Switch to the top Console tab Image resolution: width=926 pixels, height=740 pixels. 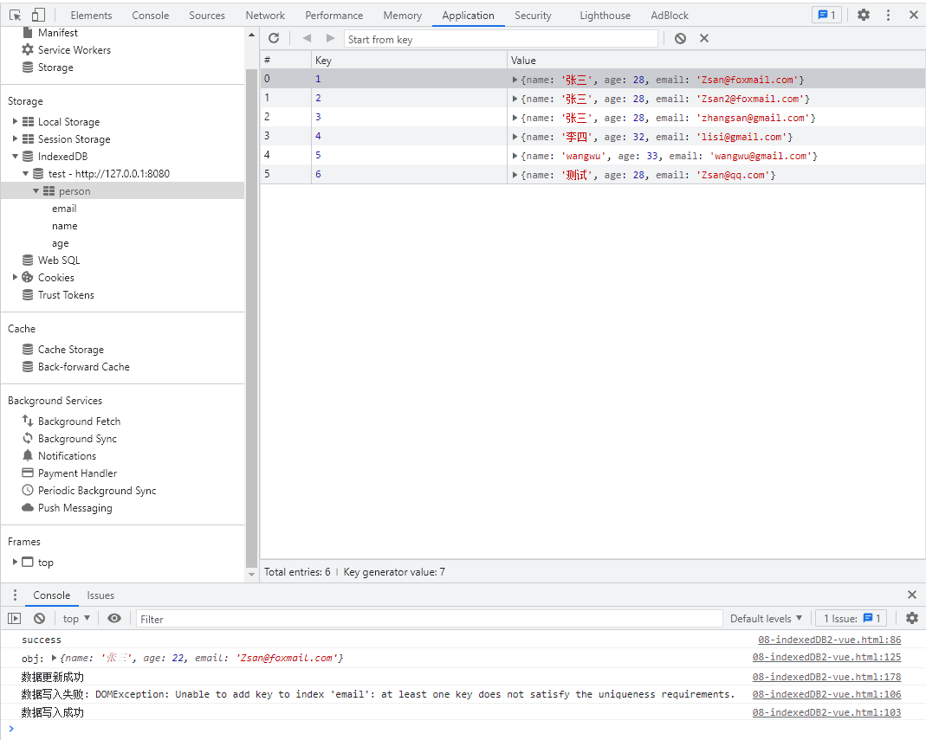coord(150,16)
